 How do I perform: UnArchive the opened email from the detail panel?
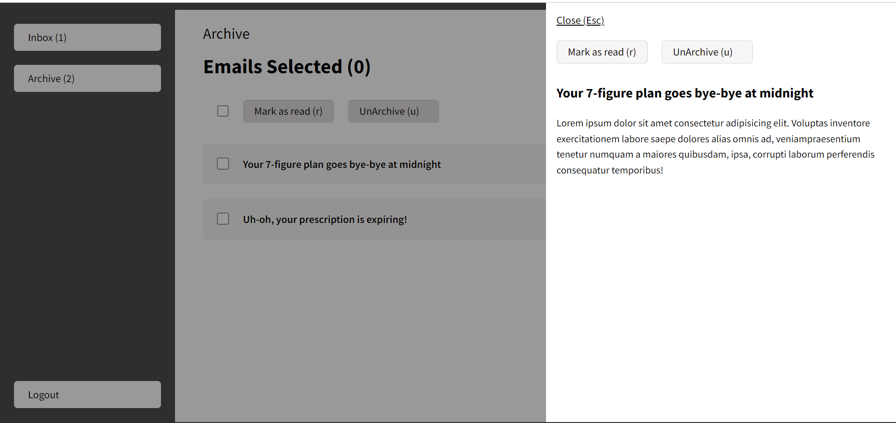click(x=707, y=52)
